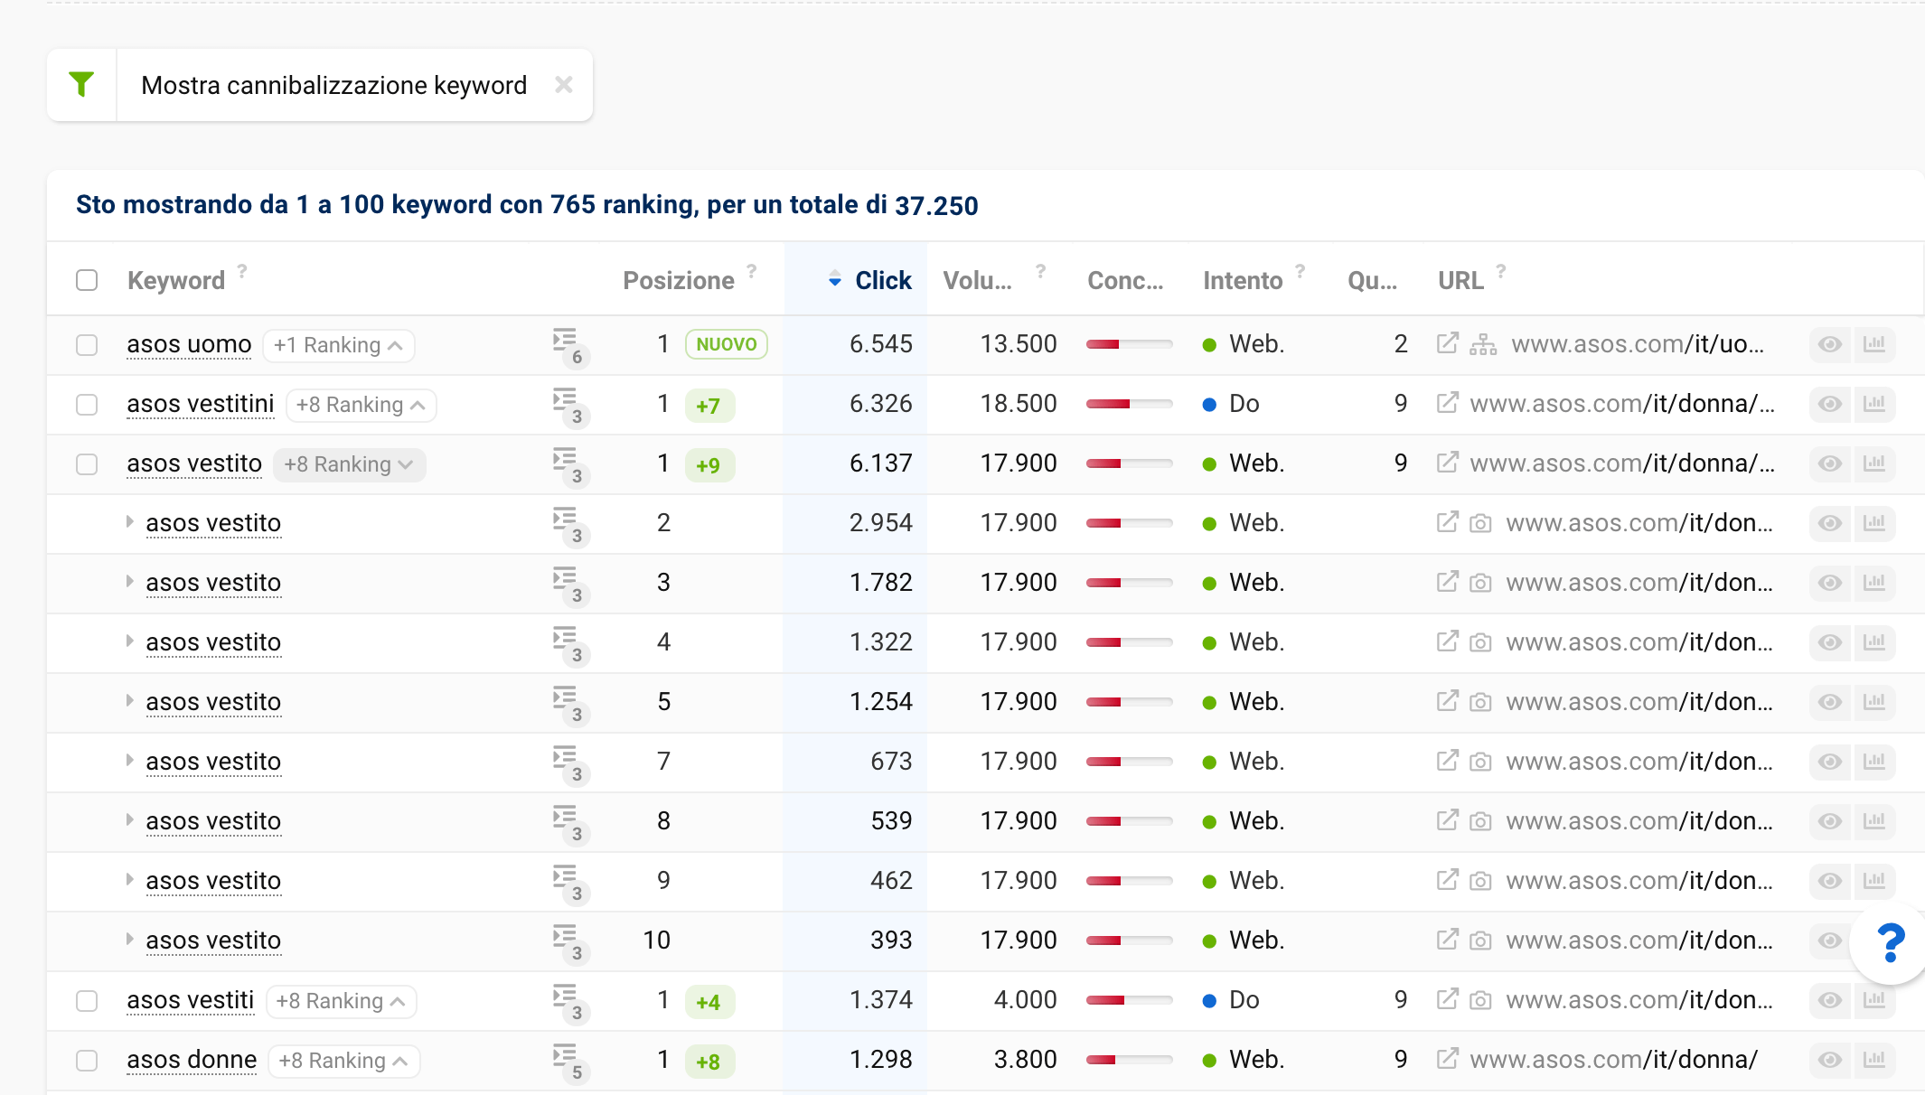Image resolution: width=1925 pixels, height=1095 pixels.
Task: Click camera snapshot icon in position 2 row
Action: [x=1480, y=523]
